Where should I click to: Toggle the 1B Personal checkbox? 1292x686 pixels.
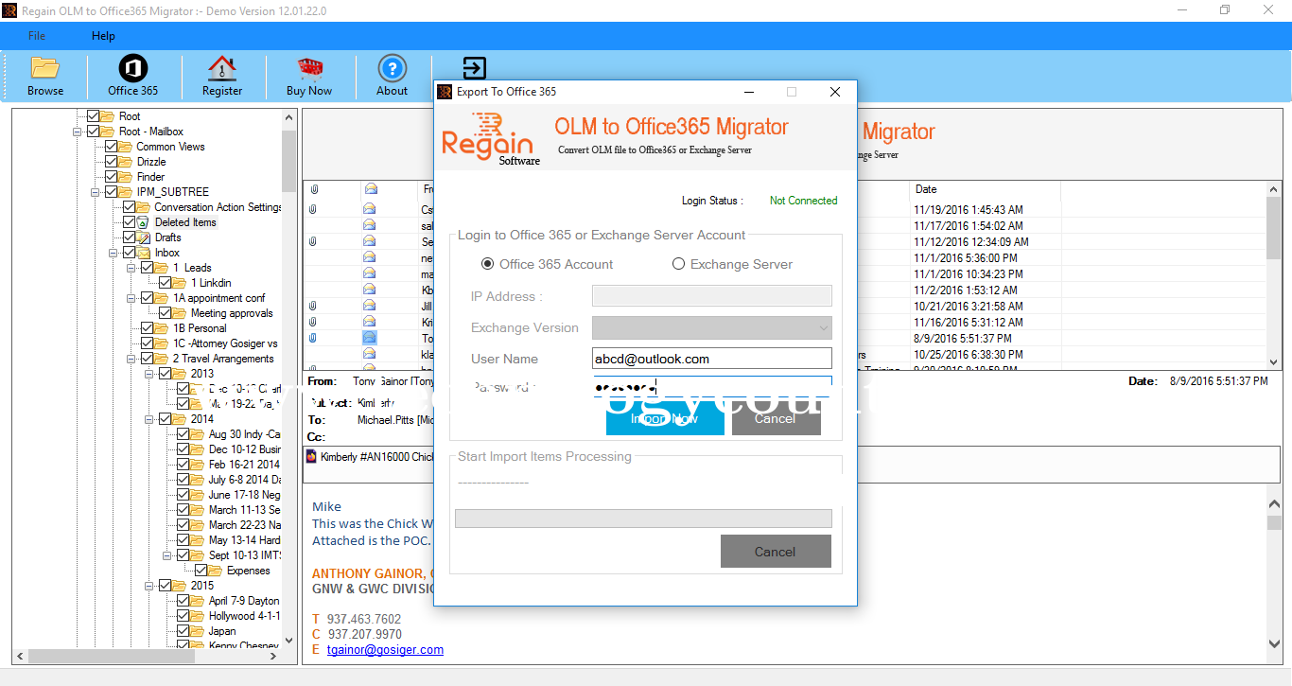(x=148, y=328)
